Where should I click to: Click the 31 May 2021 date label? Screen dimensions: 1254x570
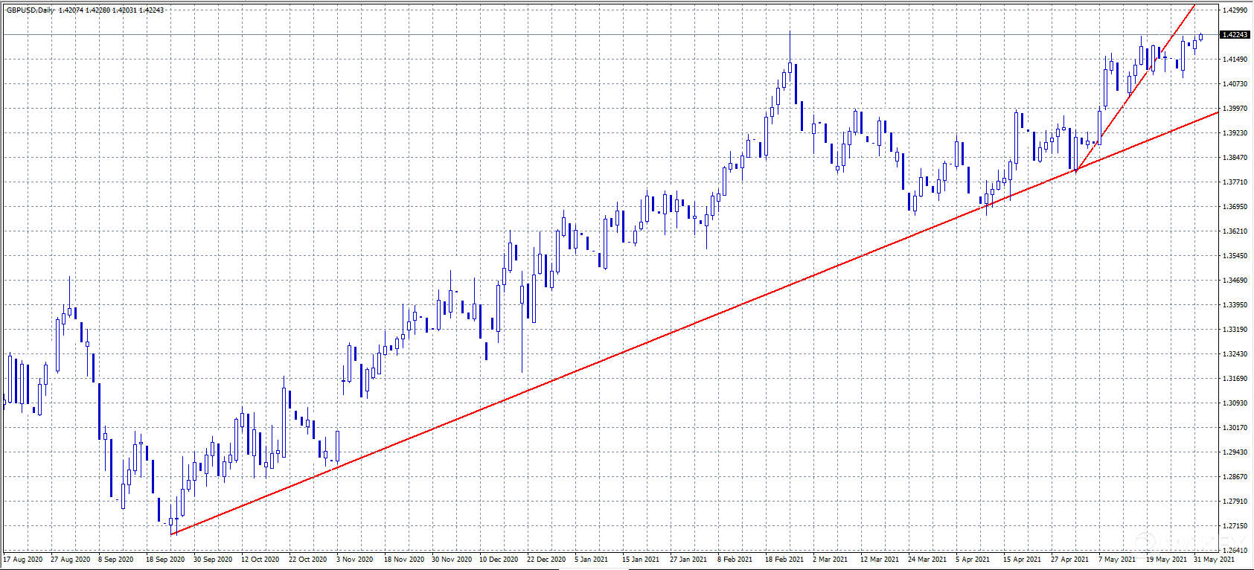click(x=1214, y=559)
